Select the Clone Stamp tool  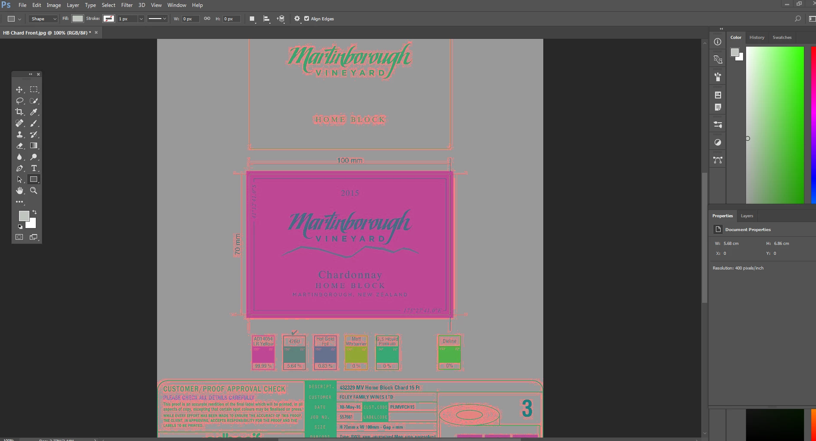point(19,134)
